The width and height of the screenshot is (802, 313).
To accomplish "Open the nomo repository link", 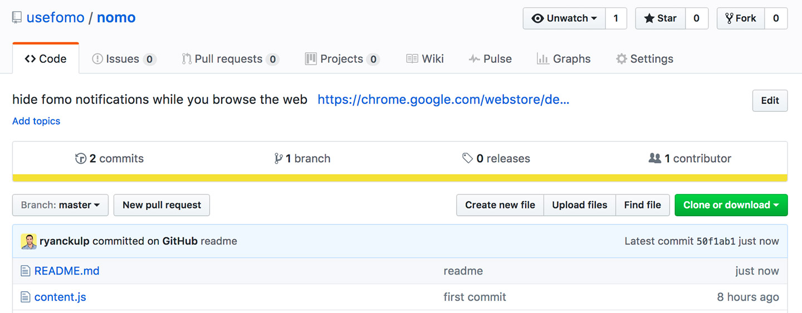I will (116, 18).
